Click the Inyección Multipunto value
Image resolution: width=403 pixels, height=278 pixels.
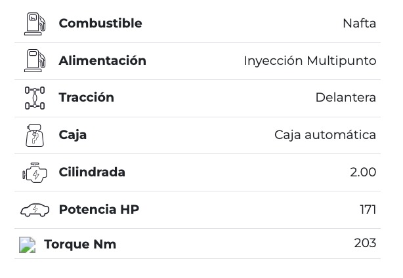(x=310, y=61)
